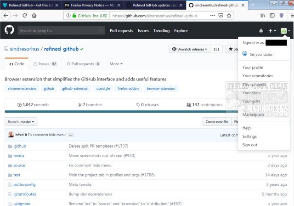The height and width of the screenshot is (206, 294).
Task: Select Your repositories from user menu
Action: 257,76
